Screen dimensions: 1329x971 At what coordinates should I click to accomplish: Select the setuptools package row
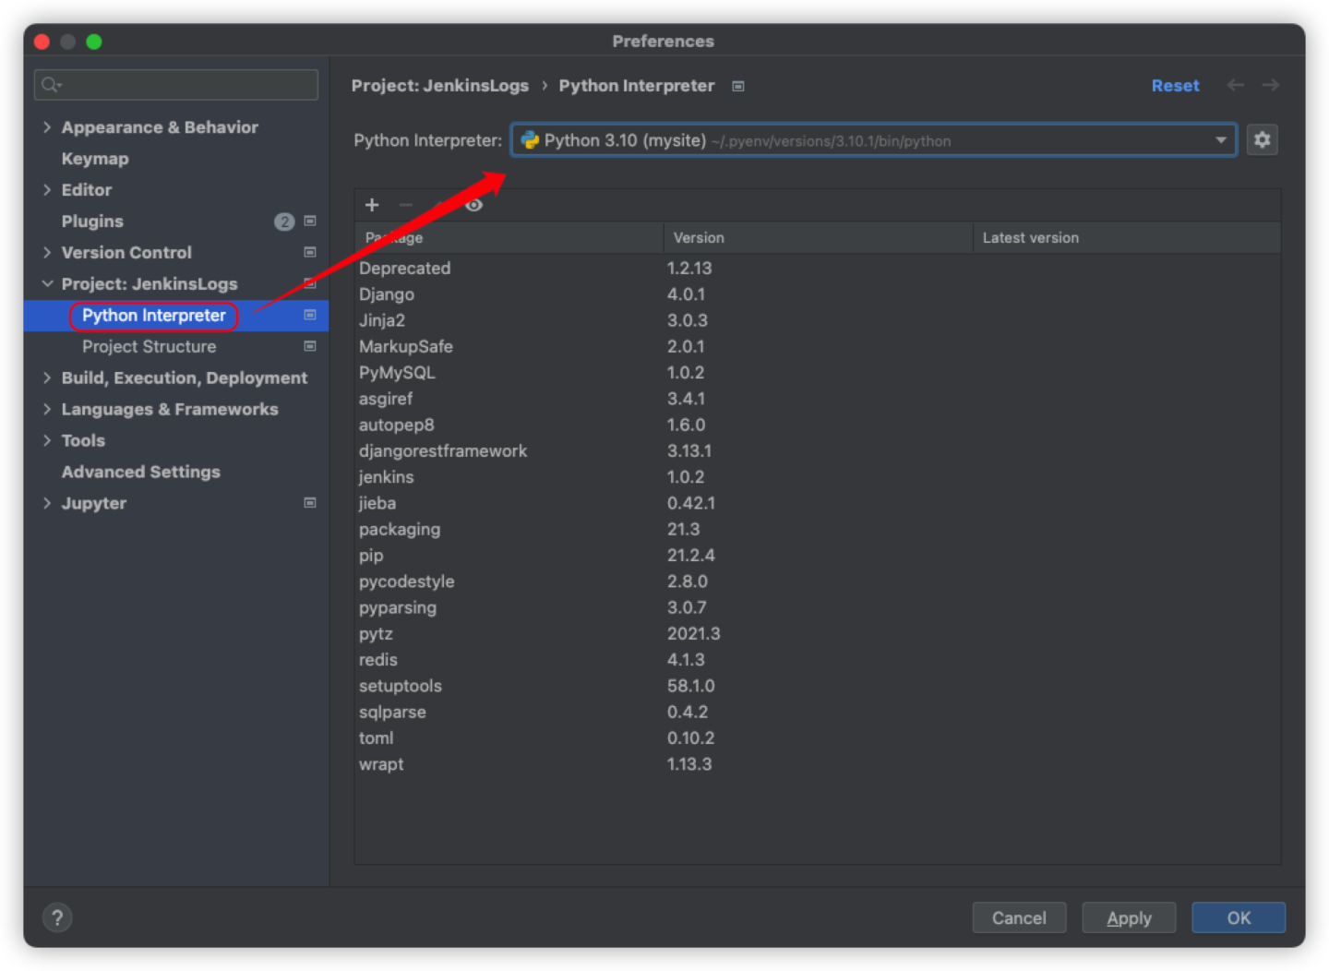(x=818, y=686)
